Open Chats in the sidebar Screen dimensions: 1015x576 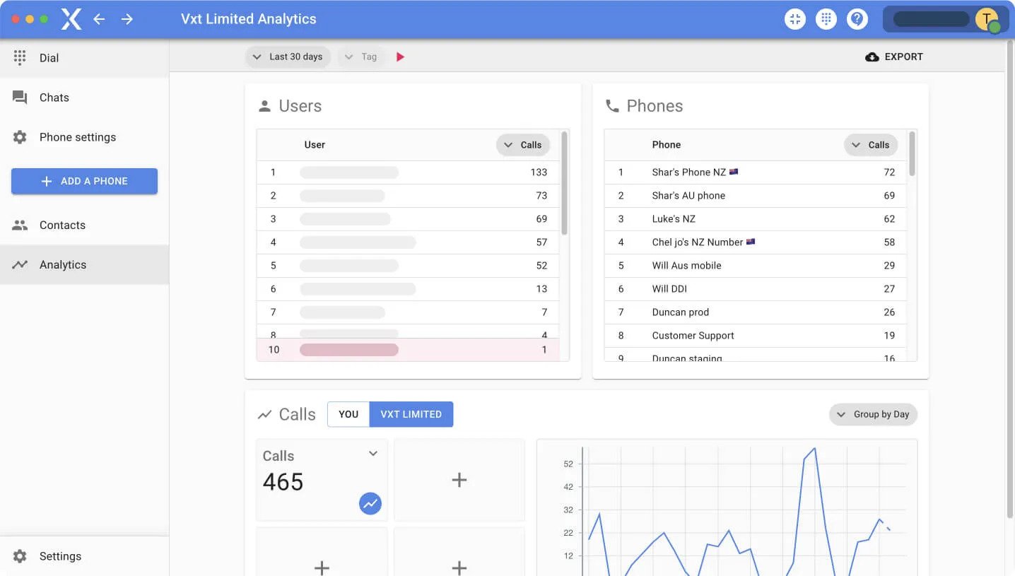(84, 98)
